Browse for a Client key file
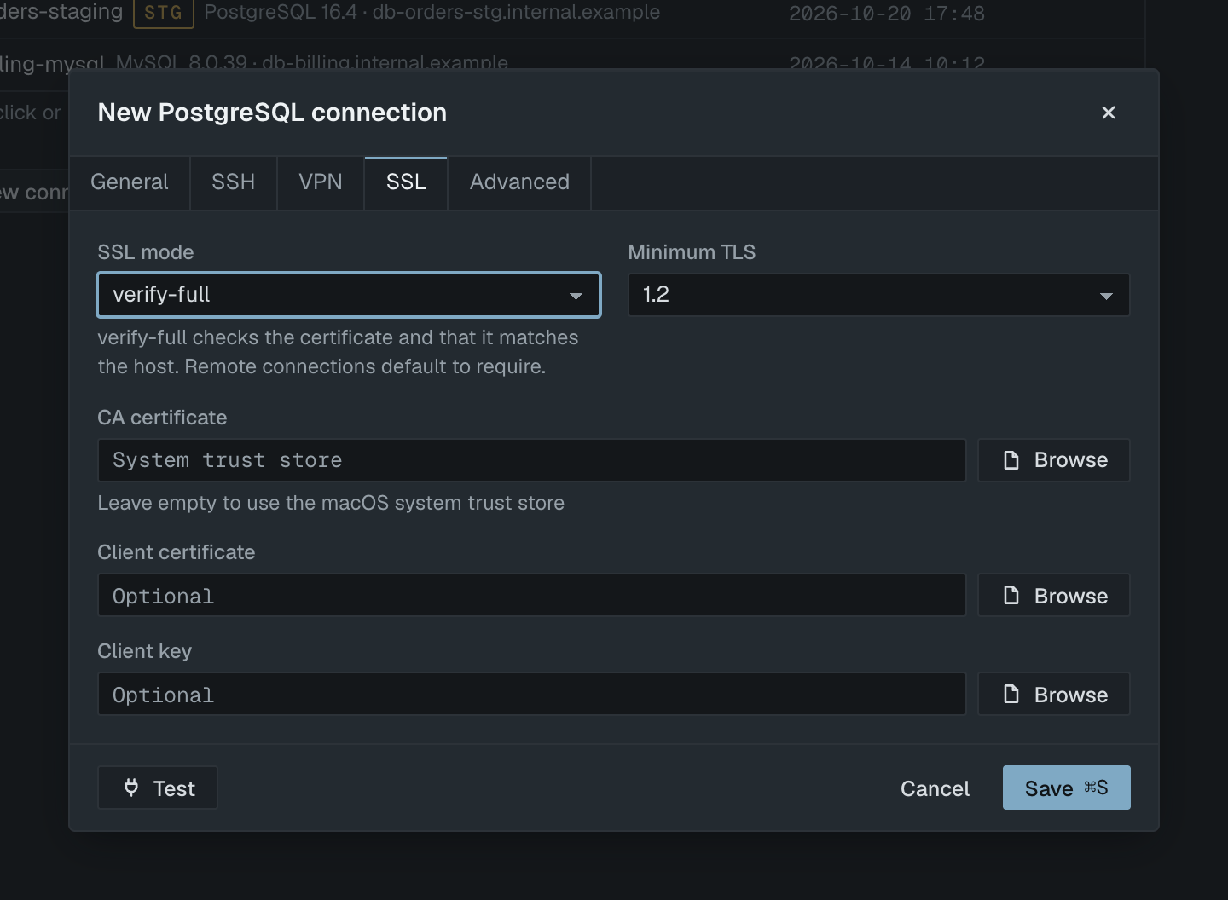The width and height of the screenshot is (1228, 900). pyautogui.click(x=1054, y=695)
